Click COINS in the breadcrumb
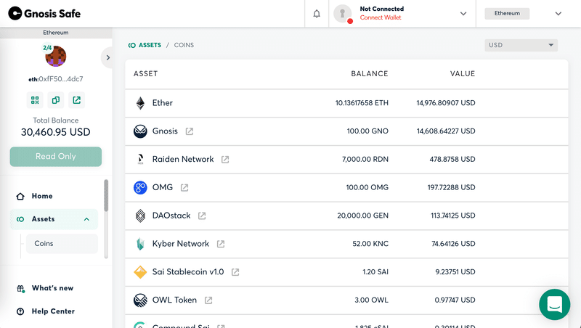This screenshot has height=328, width=581. point(184,45)
